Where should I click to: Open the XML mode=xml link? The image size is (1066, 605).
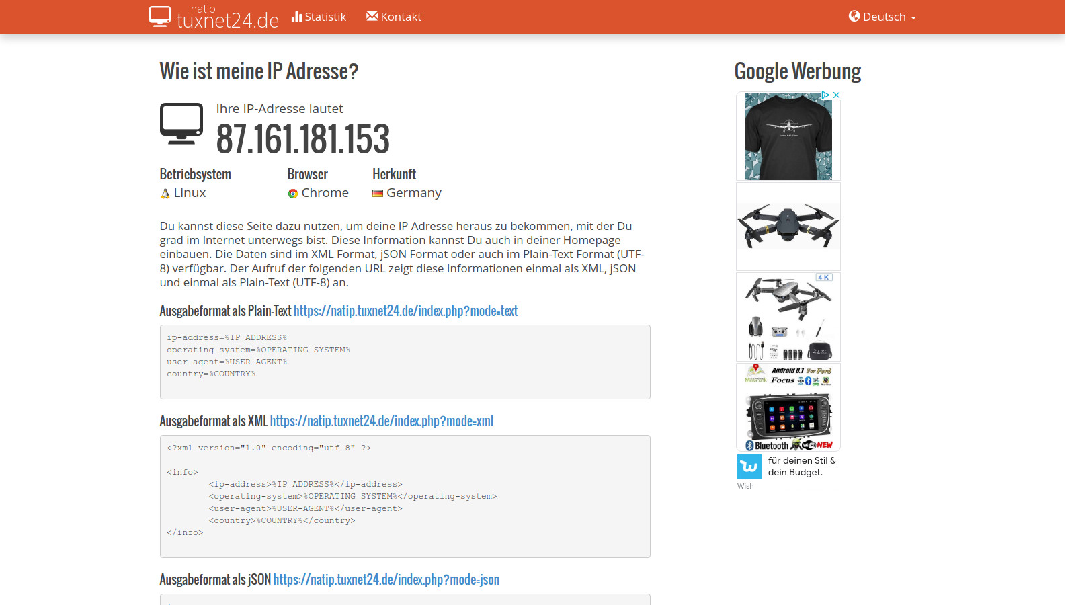click(381, 421)
